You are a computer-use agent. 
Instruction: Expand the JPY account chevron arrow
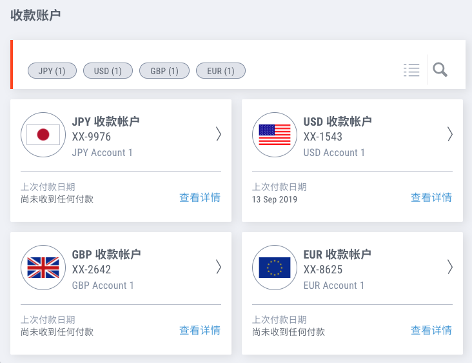[x=218, y=133]
